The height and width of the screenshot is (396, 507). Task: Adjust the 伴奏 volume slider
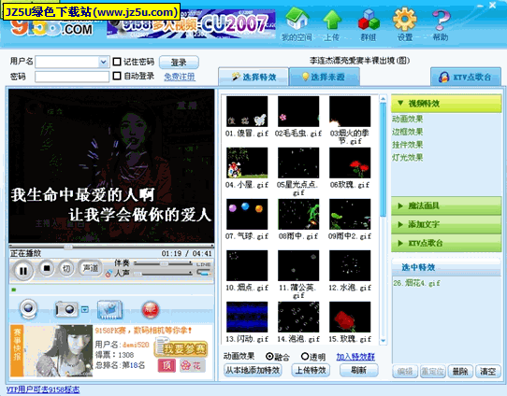164,263
